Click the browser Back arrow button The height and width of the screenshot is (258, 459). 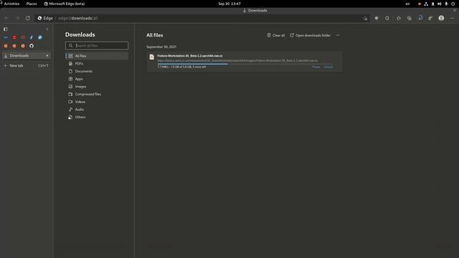[x=6, y=18]
